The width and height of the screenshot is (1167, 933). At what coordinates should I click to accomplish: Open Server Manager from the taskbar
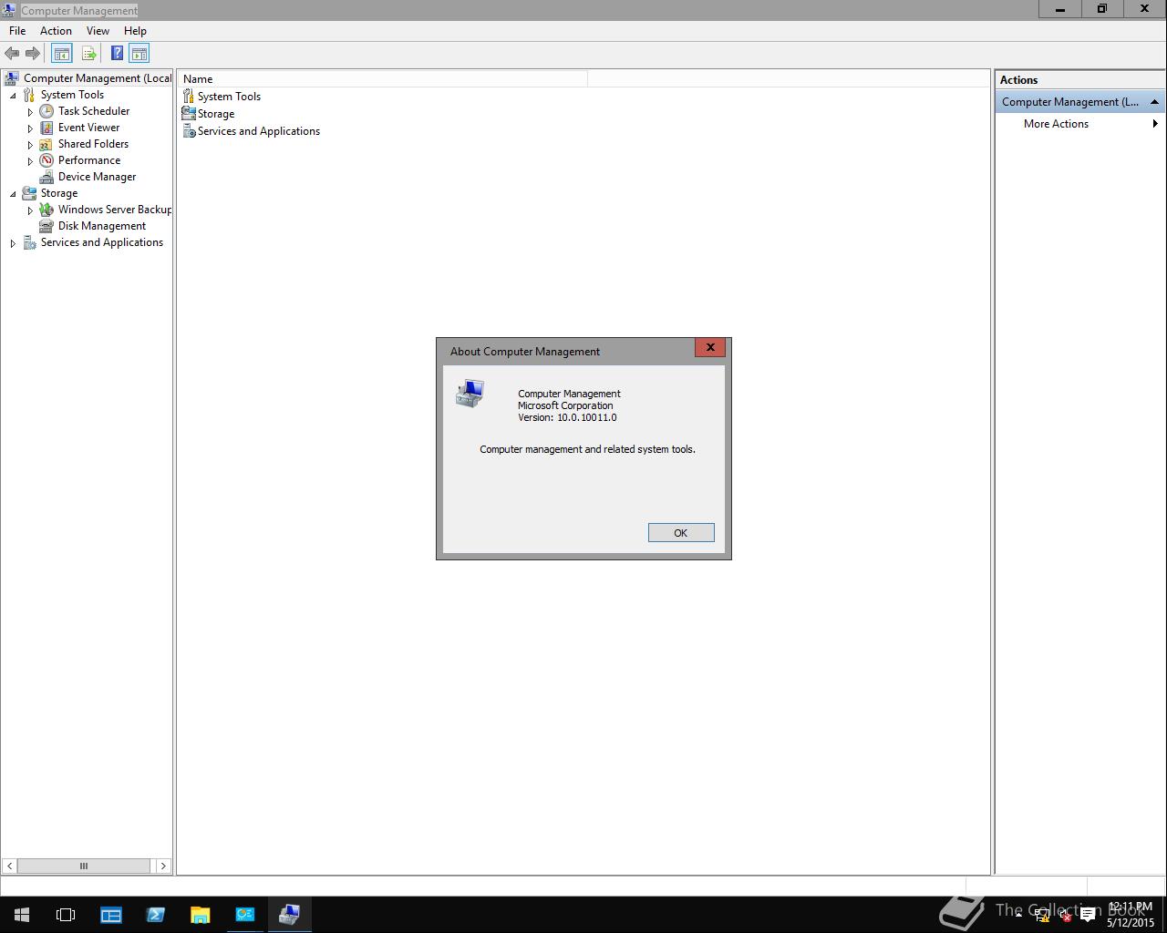pos(111,915)
